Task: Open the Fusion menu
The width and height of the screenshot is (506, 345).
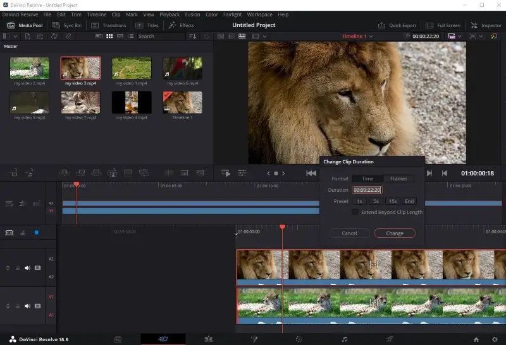Action: [x=192, y=15]
